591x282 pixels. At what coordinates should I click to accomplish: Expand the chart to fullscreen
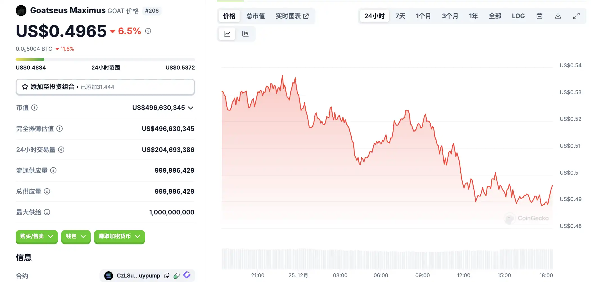(576, 16)
